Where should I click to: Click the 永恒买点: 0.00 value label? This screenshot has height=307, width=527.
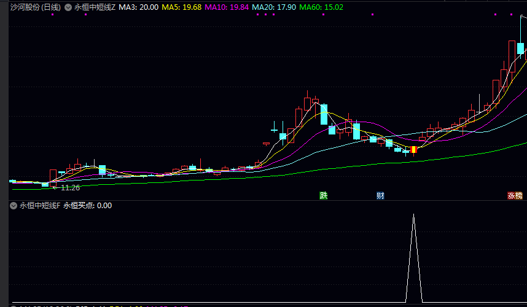click(x=87, y=206)
